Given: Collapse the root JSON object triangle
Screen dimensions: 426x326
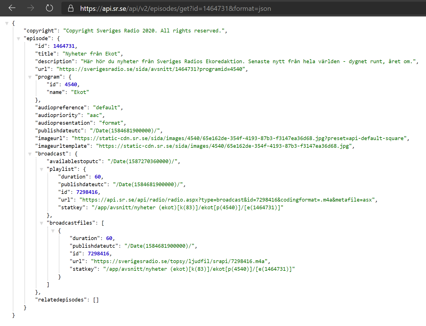Looking at the screenshot, I should [7, 23].
